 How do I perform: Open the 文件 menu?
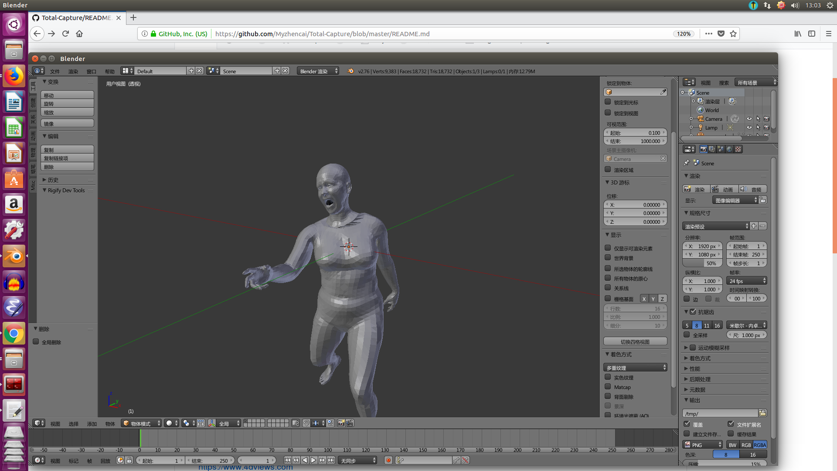[x=55, y=71]
